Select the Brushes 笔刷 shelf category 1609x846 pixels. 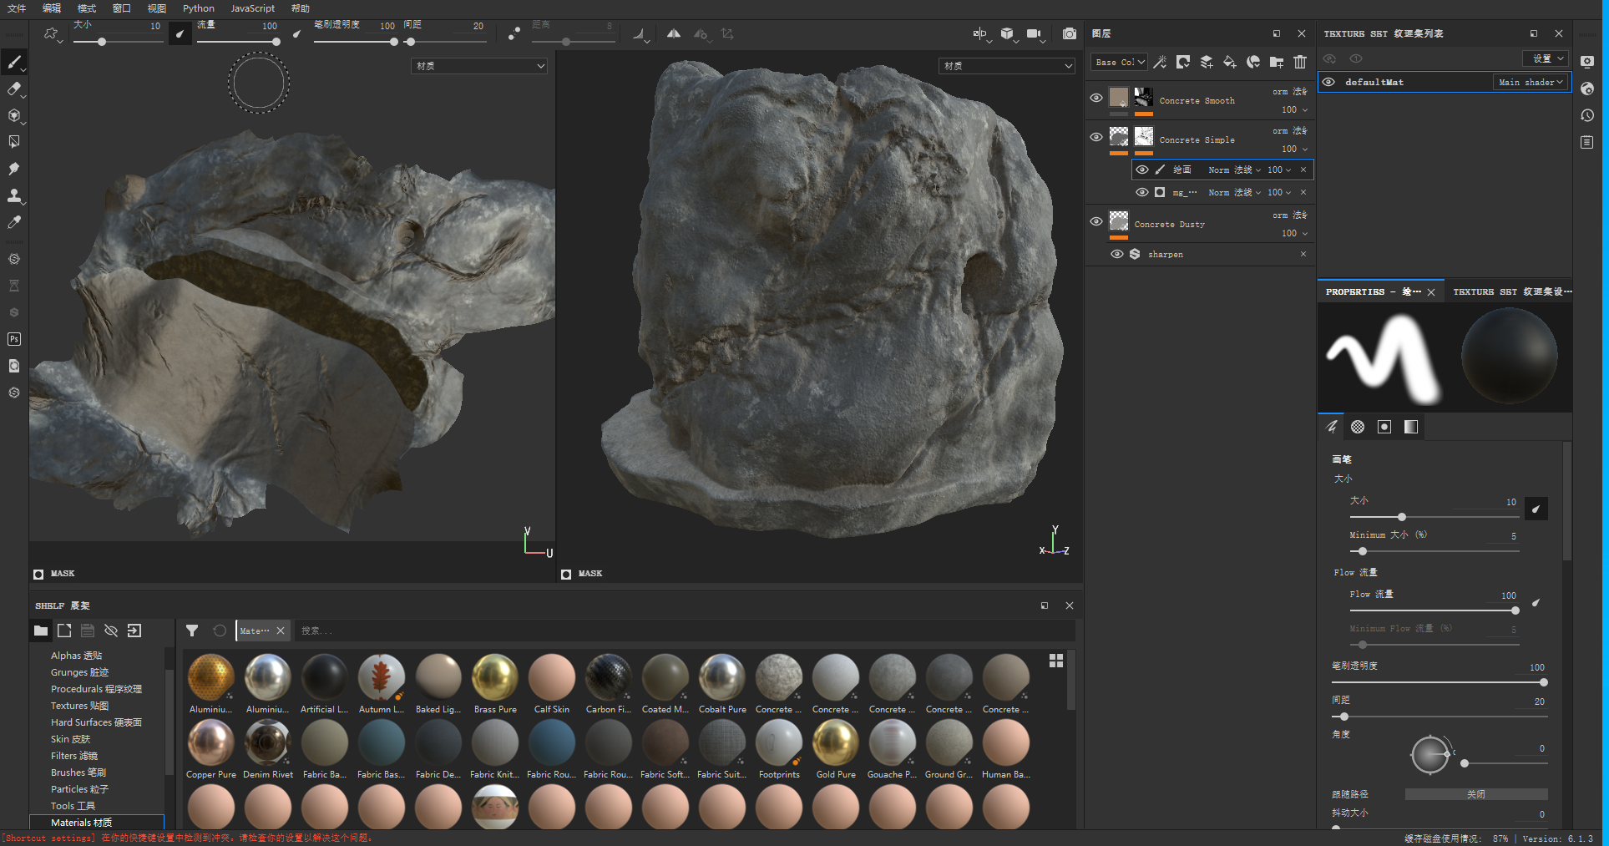[x=78, y=773]
